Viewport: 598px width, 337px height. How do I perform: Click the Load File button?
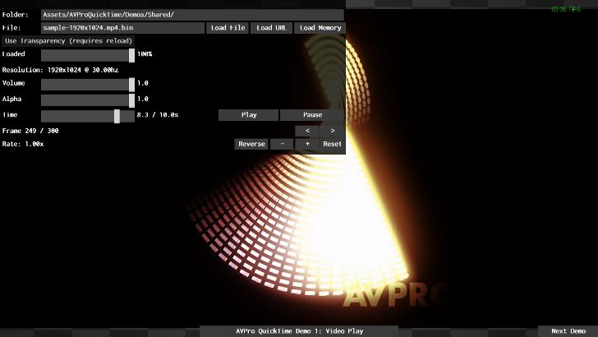(x=228, y=28)
